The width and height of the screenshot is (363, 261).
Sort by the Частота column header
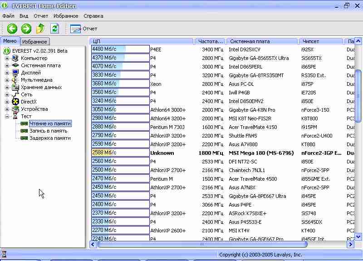click(210, 41)
